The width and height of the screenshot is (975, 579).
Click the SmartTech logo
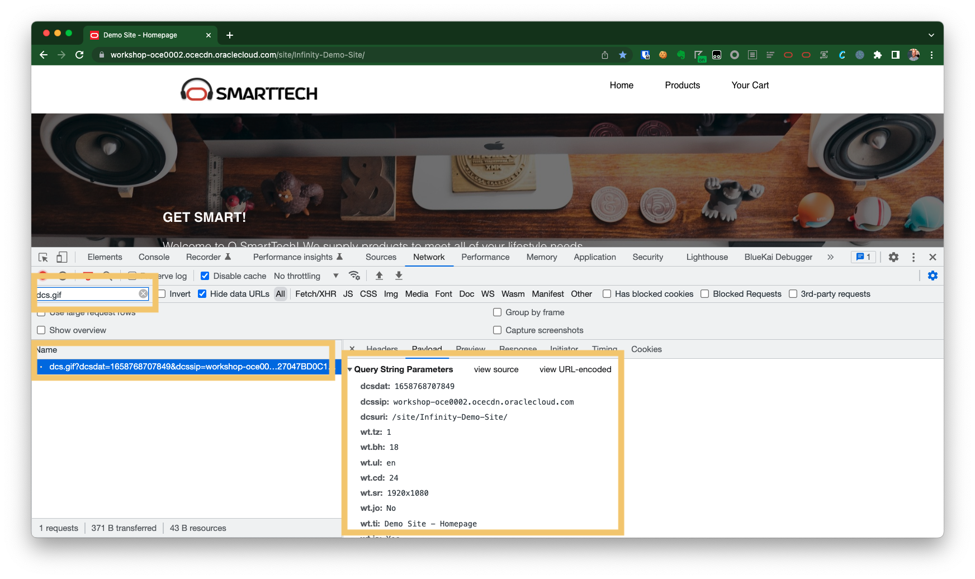249,90
